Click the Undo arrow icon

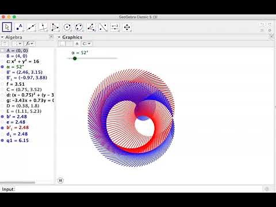(x=262, y=24)
